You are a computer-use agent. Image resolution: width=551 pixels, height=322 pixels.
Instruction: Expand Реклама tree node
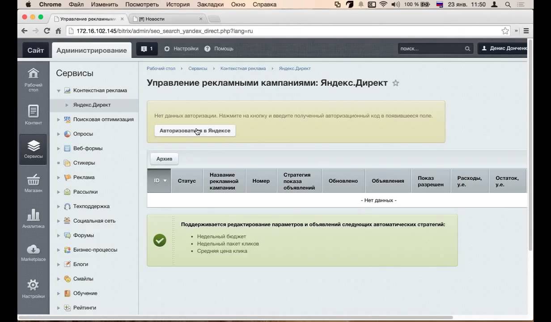59,178
